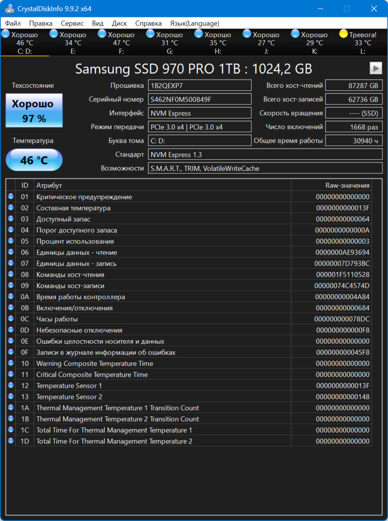Click status orb of Temperature Sensor 1 row

point(11,386)
